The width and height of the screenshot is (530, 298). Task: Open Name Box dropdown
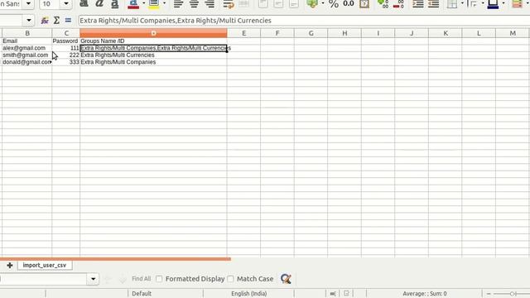click(x=29, y=21)
